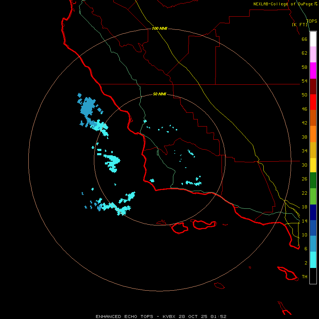Click the magenta color scale swatch

click(313, 71)
